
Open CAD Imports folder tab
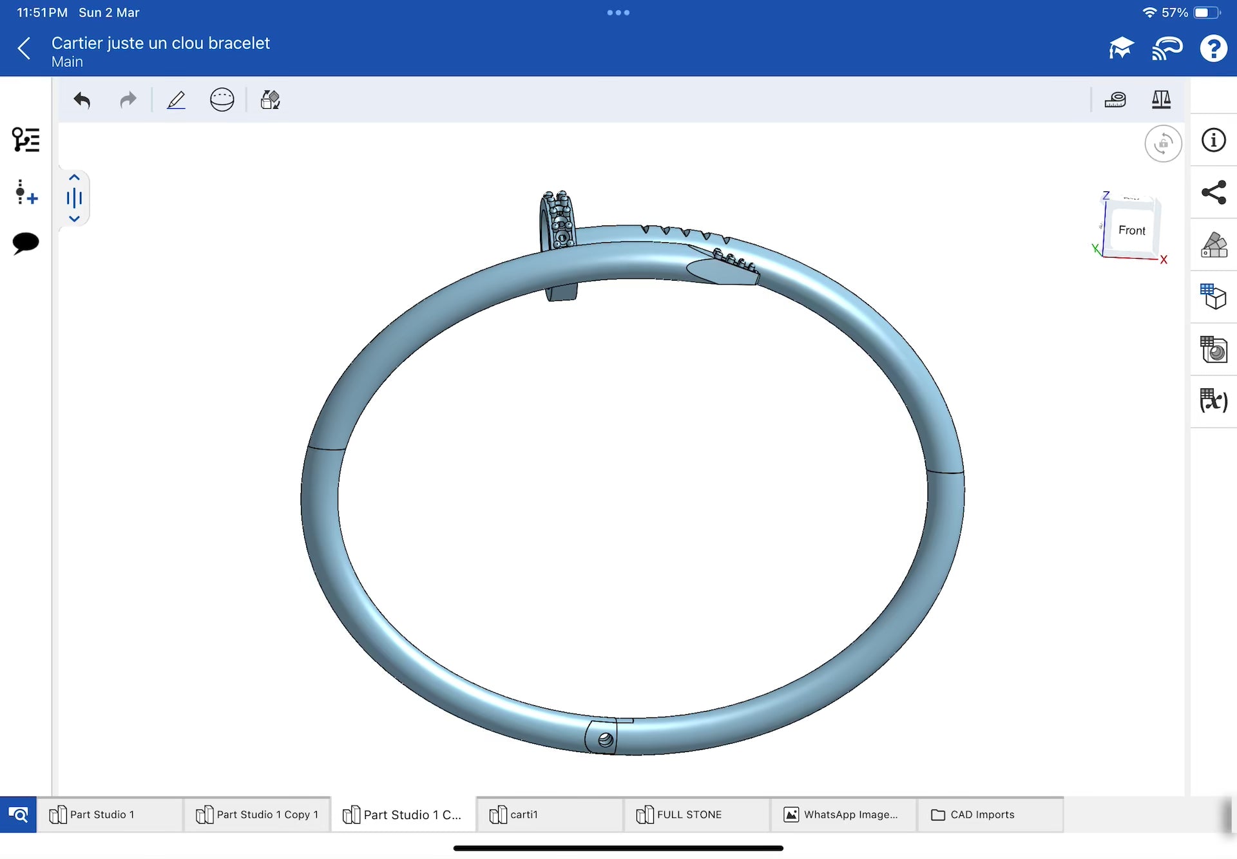coord(990,815)
